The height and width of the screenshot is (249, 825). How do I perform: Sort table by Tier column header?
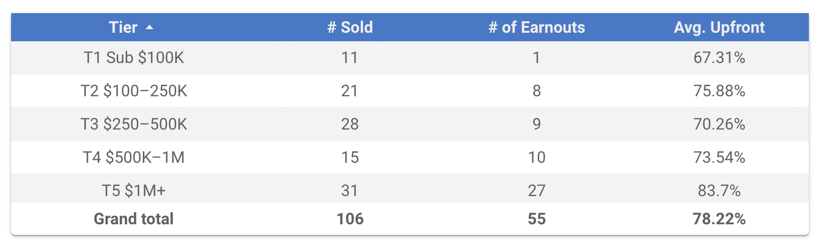click(x=123, y=28)
